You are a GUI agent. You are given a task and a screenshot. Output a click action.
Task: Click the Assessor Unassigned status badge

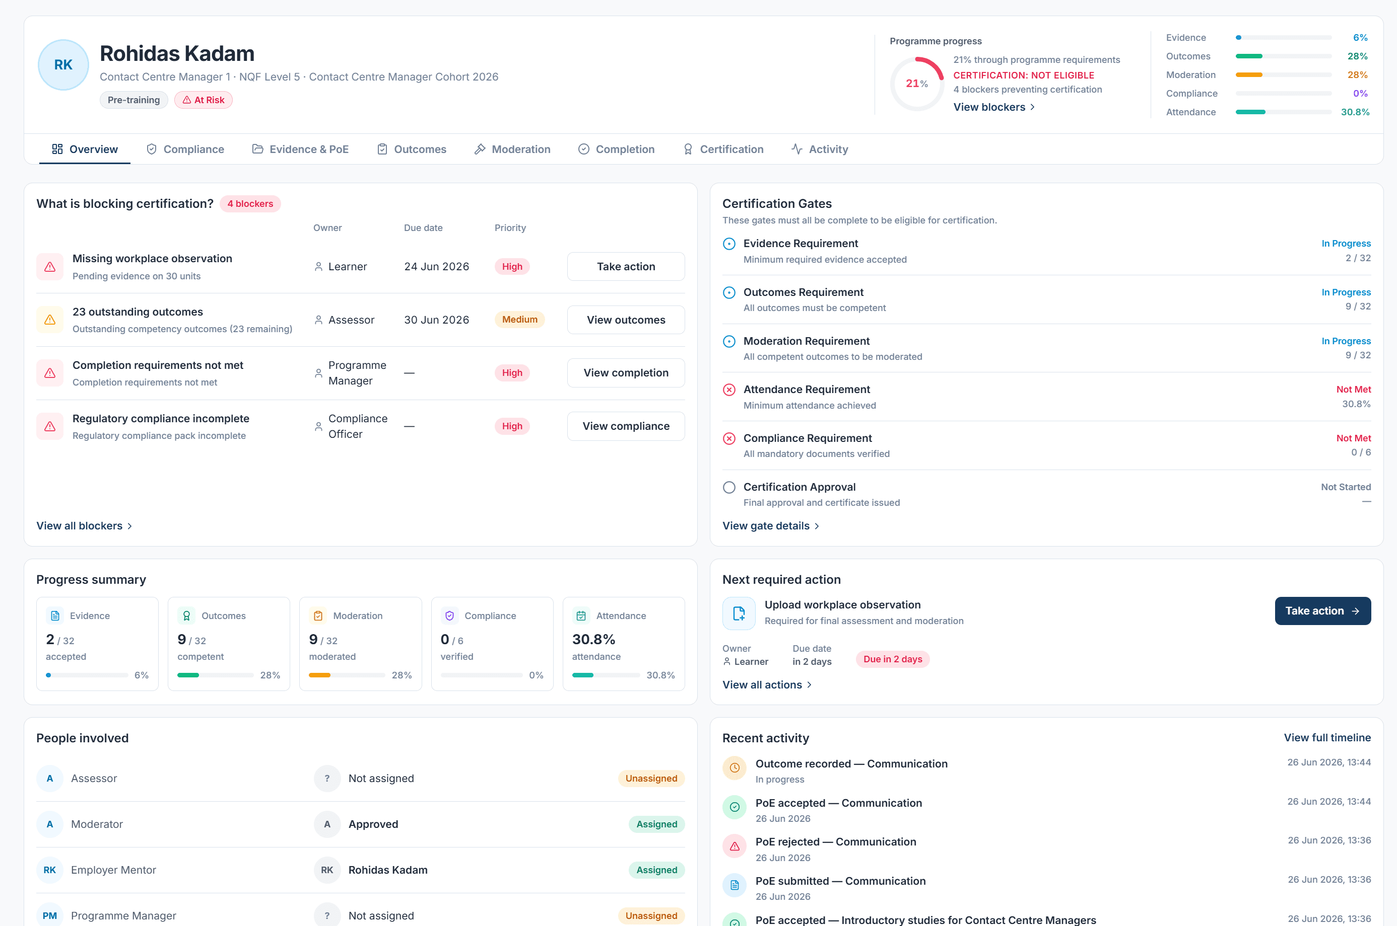coord(651,779)
